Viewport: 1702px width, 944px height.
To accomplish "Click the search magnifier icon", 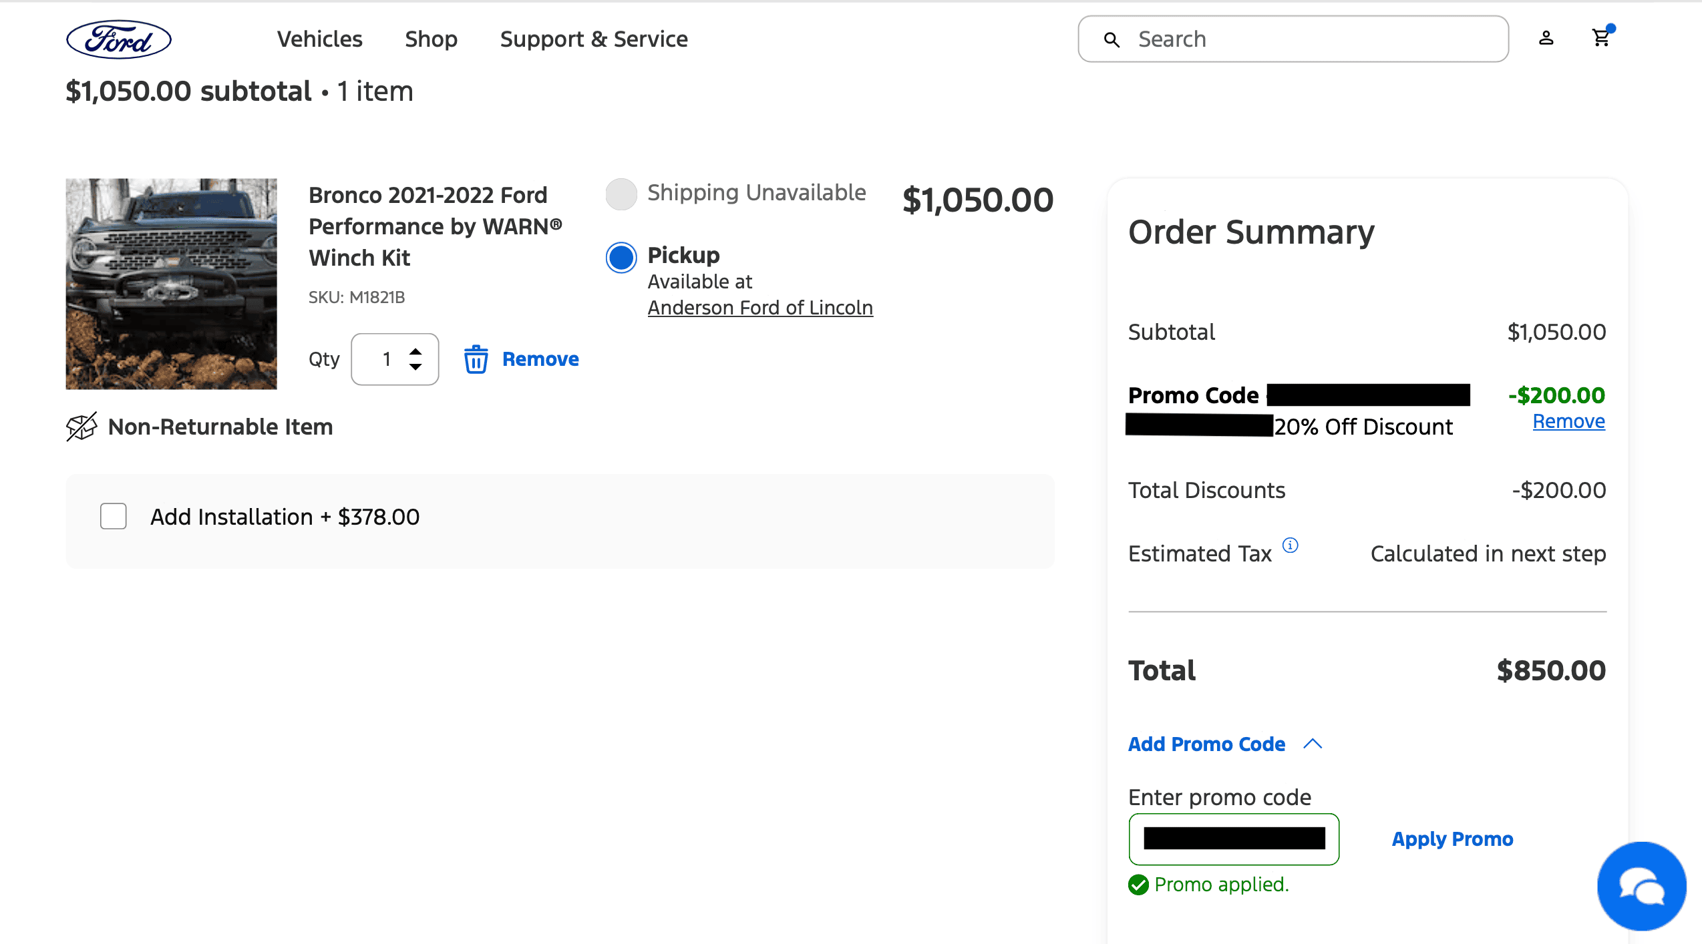I will coord(1112,40).
